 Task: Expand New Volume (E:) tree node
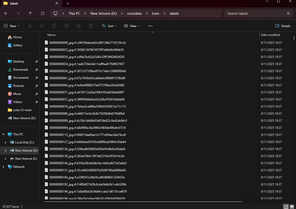(x=5, y=159)
